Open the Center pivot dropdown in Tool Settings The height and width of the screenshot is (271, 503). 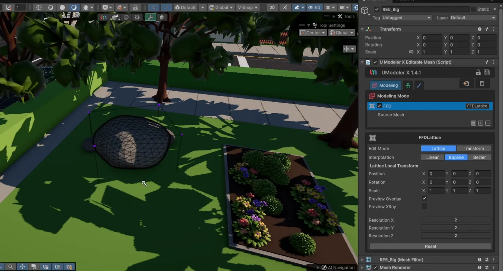pyautogui.click(x=313, y=33)
